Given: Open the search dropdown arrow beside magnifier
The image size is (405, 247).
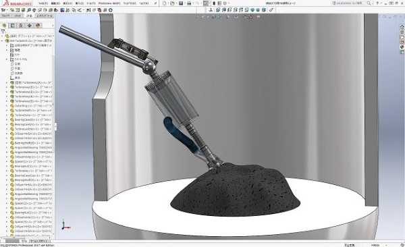Looking at the screenshot, I should 373,3.
